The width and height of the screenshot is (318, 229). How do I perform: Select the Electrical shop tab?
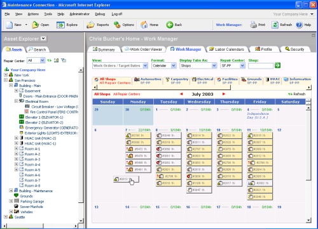coord(202,81)
